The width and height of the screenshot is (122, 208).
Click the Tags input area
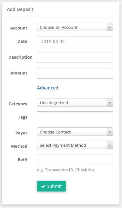tap(75, 117)
